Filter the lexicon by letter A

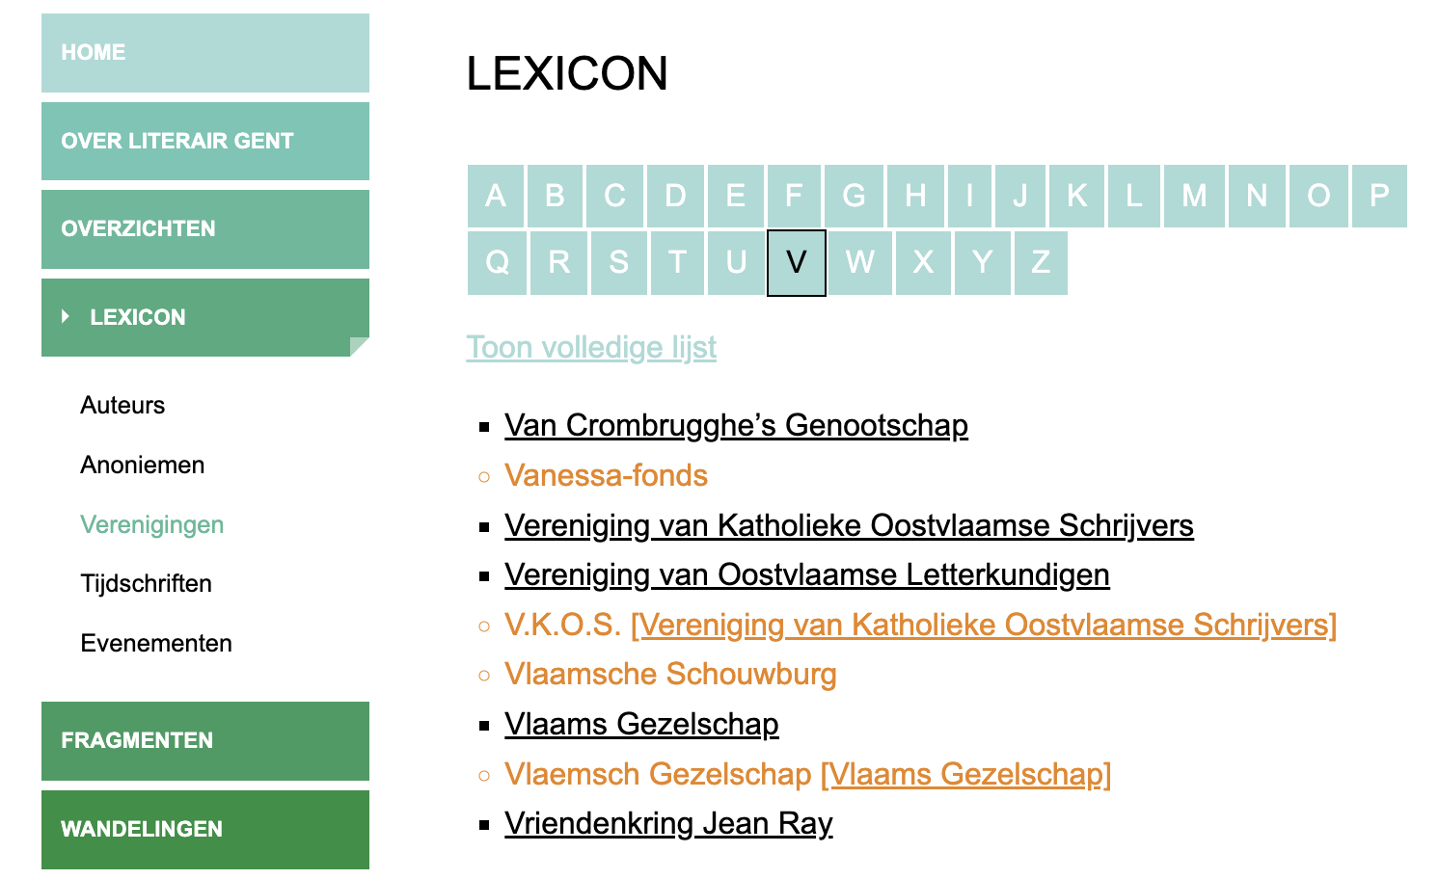click(x=496, y=196)
